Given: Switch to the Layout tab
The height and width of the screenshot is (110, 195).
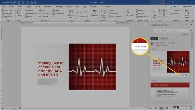Looking at the screenshot, I should tap(37, 7).
